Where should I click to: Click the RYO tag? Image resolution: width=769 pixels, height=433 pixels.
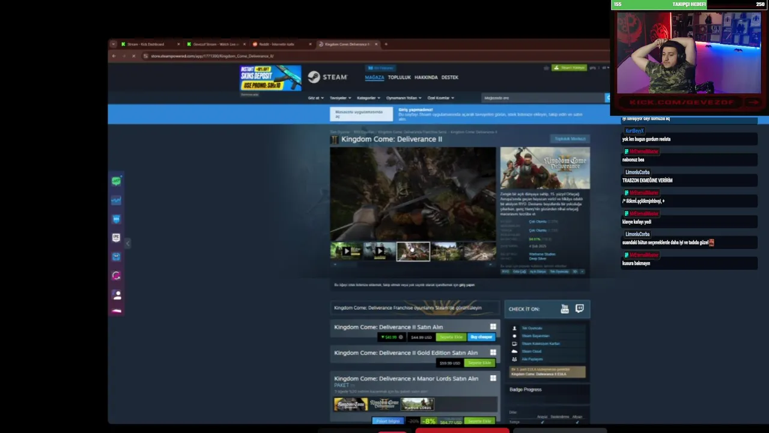tap(505, 271)
